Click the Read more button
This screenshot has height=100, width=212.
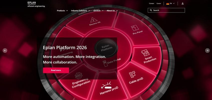point(56,70)
